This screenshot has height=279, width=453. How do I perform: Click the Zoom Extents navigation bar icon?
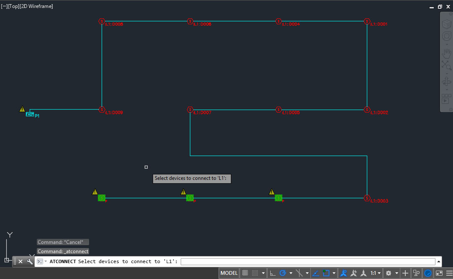(446, 65)
